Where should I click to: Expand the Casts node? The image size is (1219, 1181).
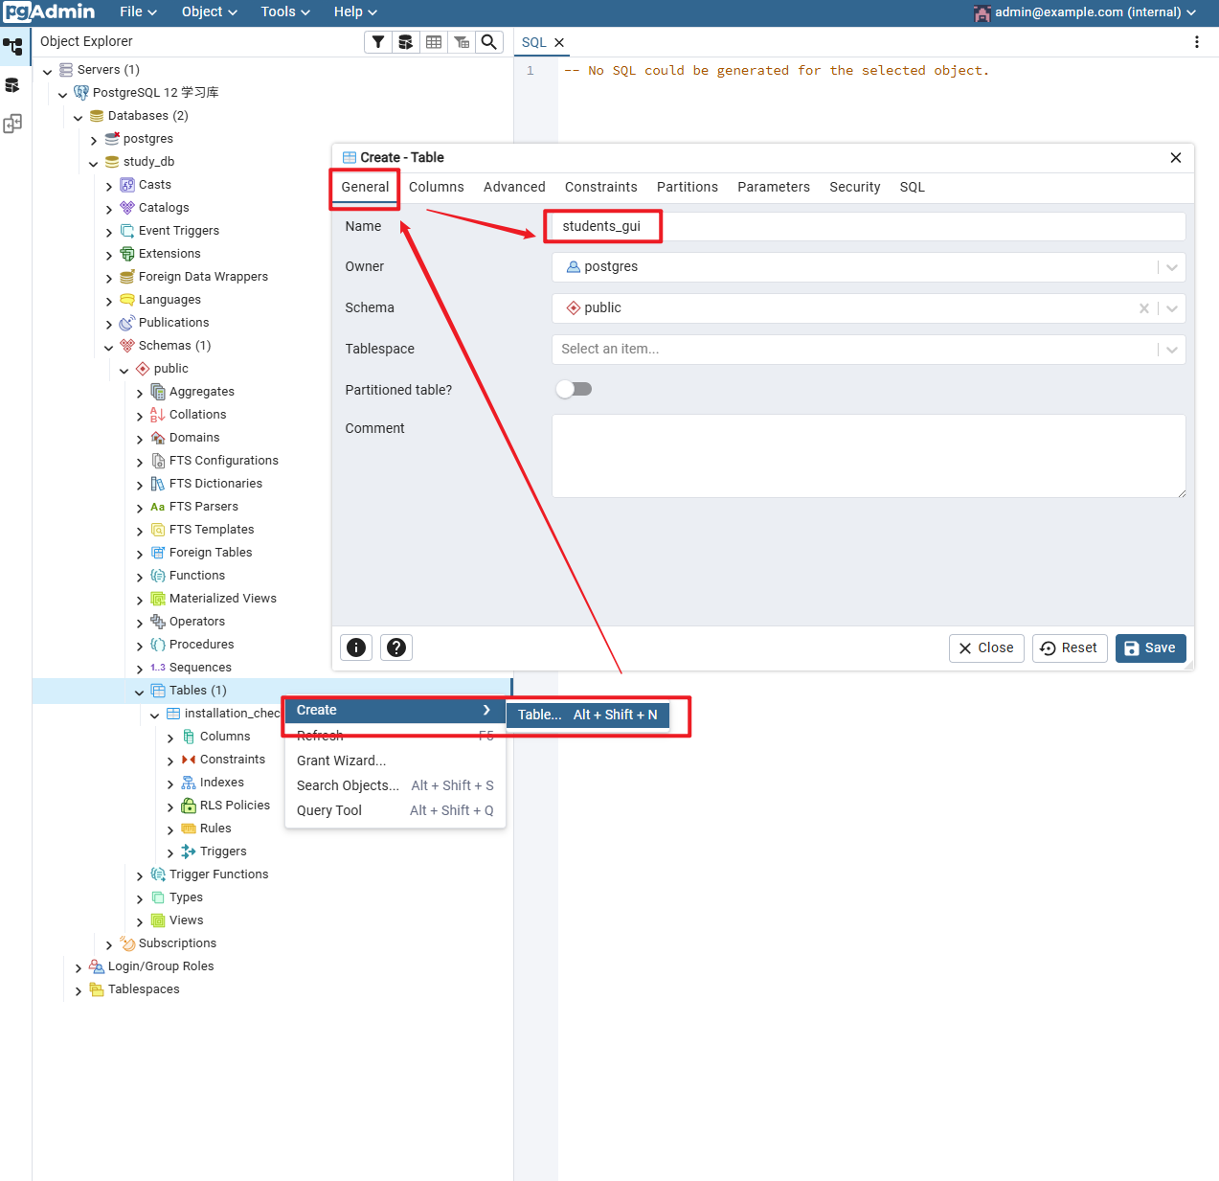108,186
